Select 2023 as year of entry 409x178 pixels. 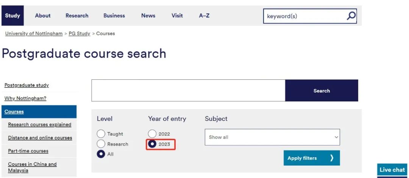(152, 144)
